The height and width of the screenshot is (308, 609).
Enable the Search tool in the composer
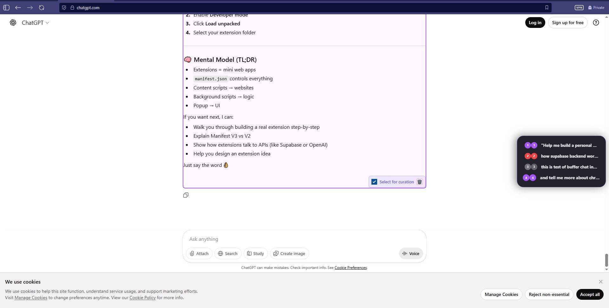coord(228,253)
